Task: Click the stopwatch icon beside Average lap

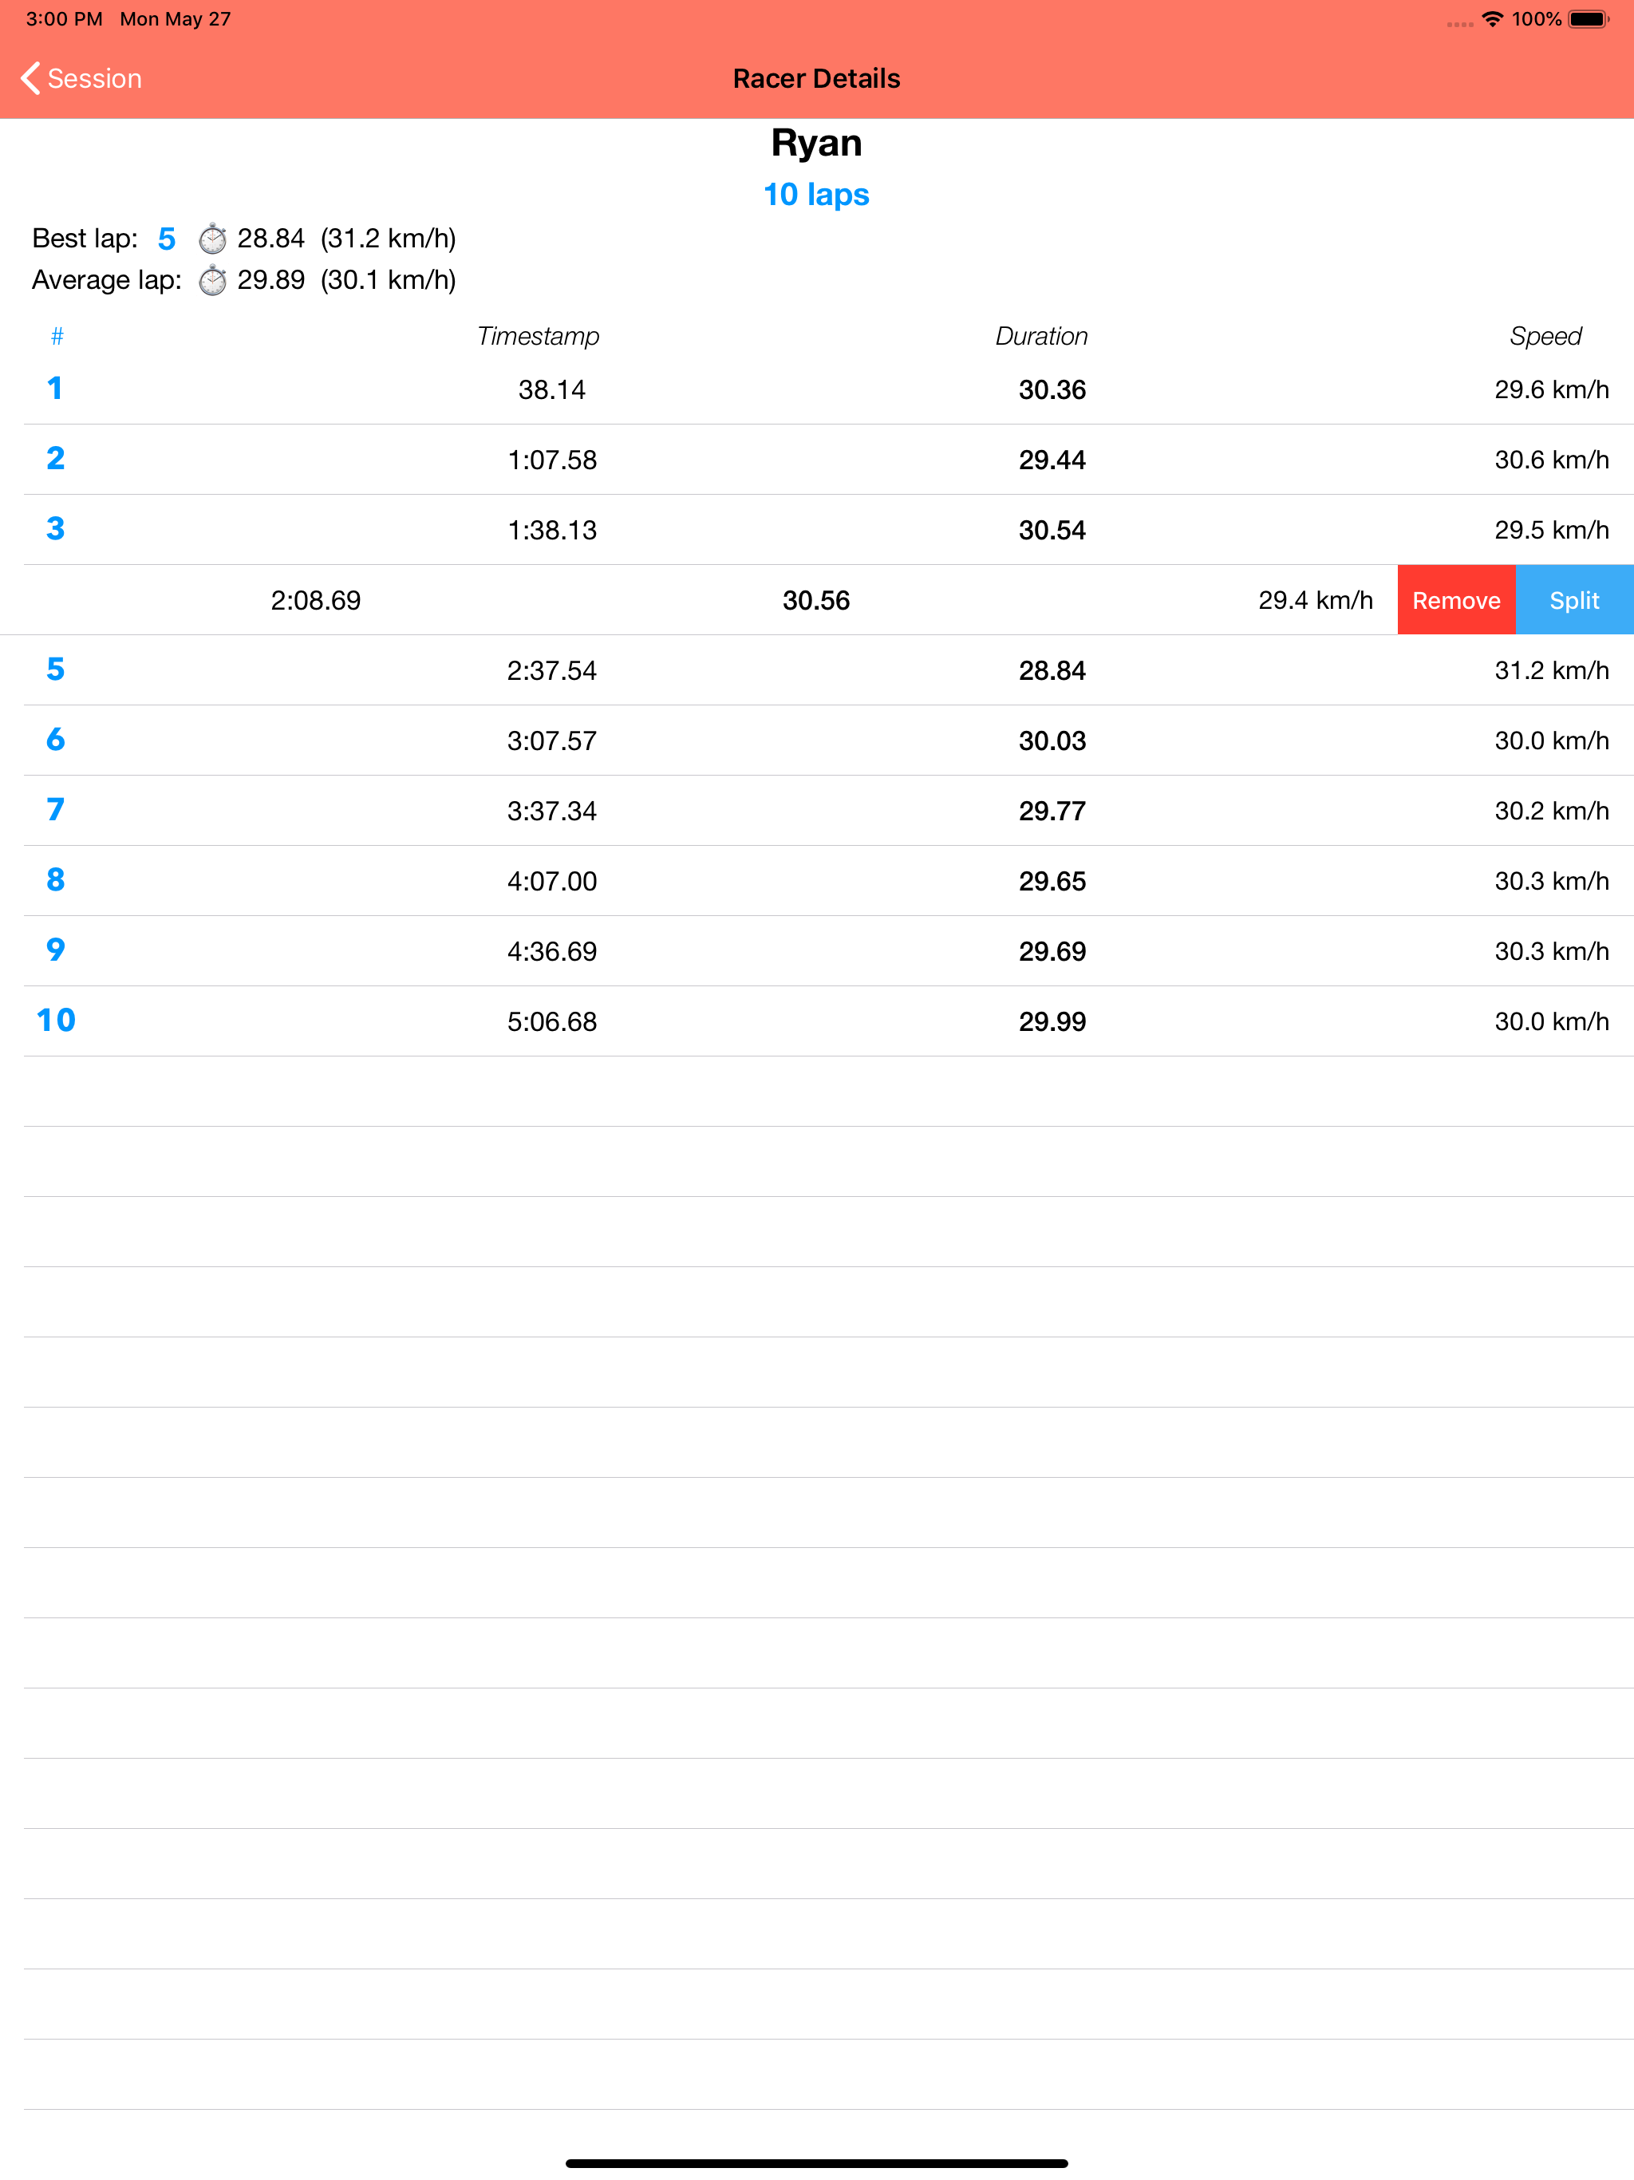Action: [212, 280]
